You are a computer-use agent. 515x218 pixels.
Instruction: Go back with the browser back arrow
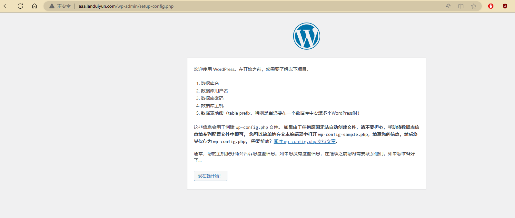(x=6, y=6)
